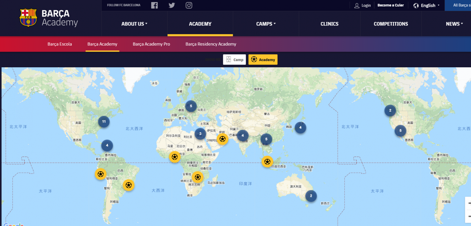Select the academy ball marker near Indonesia
This screenshot has width=471, height=226.
point(267,162)
